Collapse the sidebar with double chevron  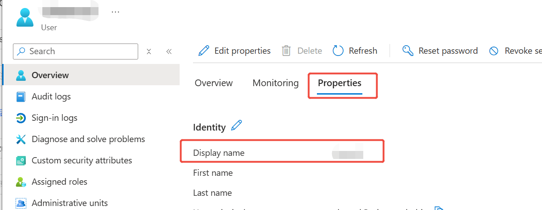(169, 52)
